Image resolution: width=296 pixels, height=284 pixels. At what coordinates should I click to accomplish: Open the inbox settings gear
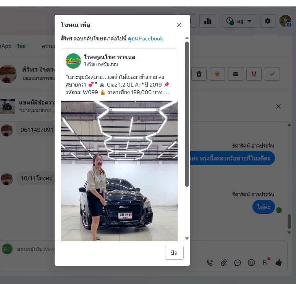(267, 21)
